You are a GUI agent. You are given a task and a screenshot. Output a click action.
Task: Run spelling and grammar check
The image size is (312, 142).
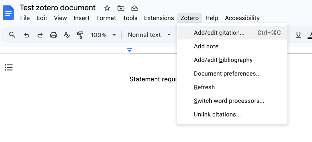tap(67, 35)
